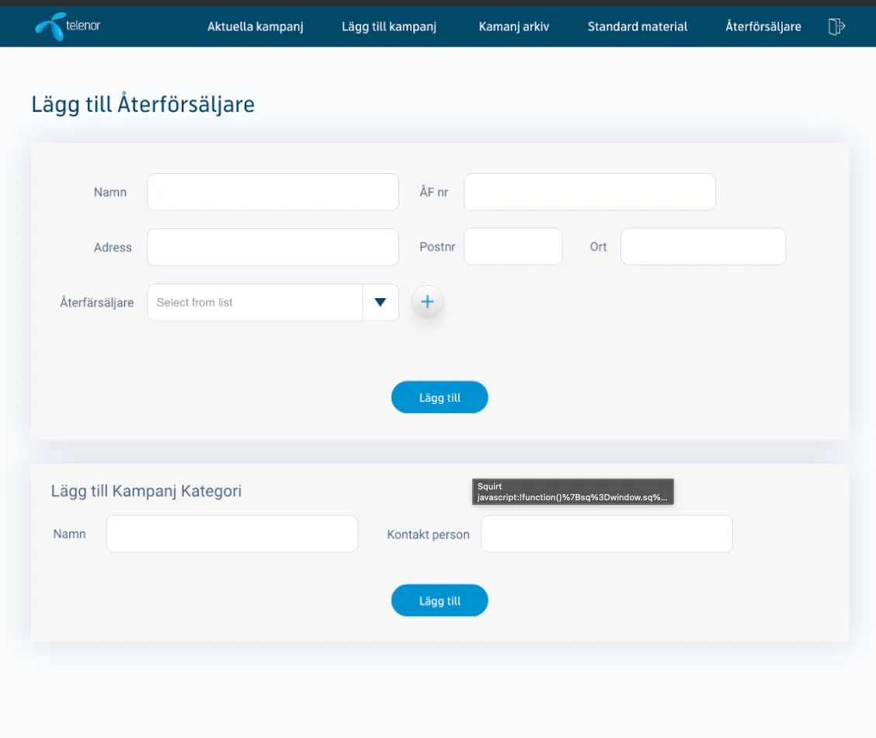Click into the Adress text field

pyautogui.click(x=273, y=247)
